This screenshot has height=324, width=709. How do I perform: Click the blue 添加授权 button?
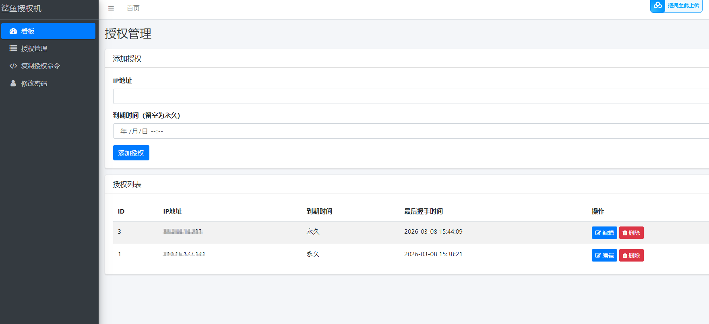coord(131,153)
